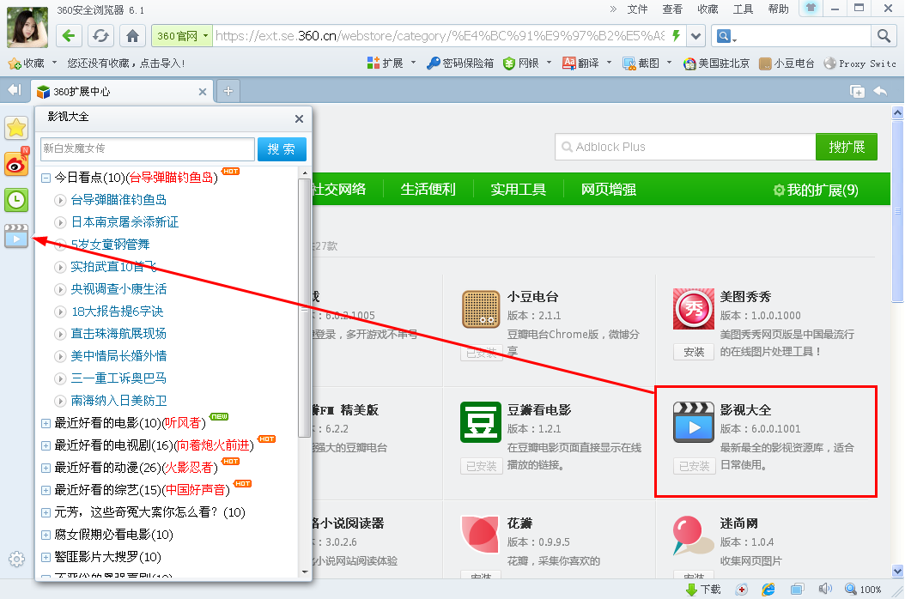Click the browser home button

(x=132, y=36)
